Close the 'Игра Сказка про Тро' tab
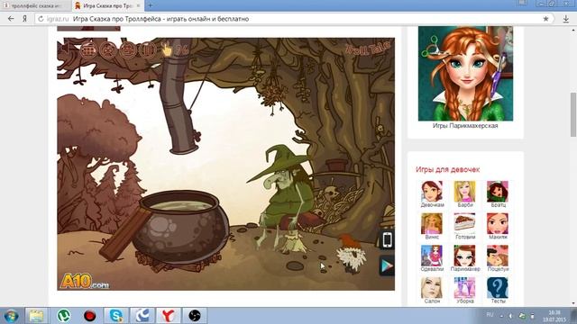577x324 pixels. 138,6
